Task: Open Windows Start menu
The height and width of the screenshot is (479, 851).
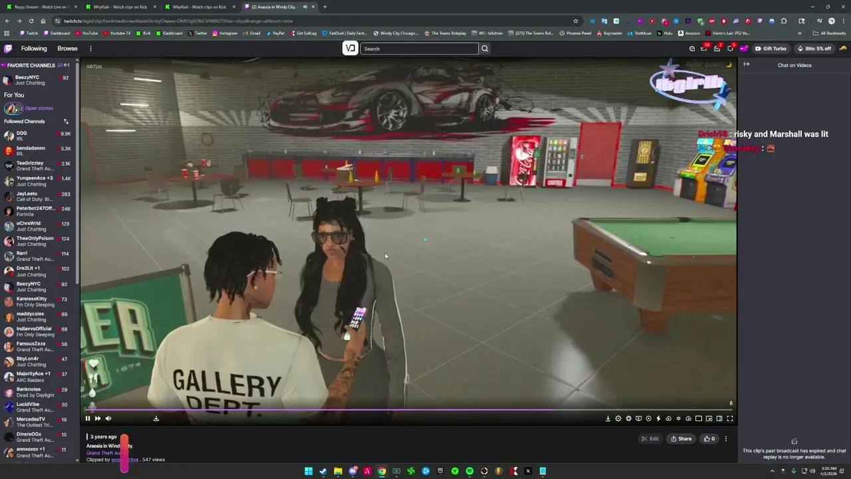Action: (x=308, y=471)
